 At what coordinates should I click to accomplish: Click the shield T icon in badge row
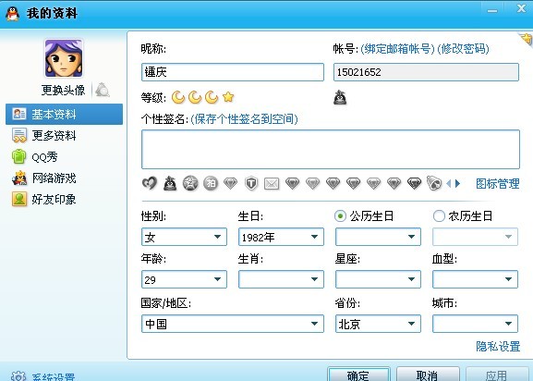pyautogui.click(x=251, y=184)
